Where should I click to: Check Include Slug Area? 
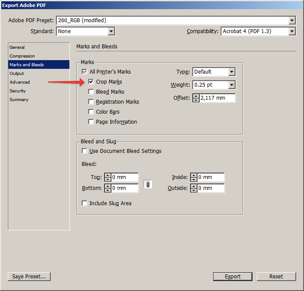(x=84, y=203)
